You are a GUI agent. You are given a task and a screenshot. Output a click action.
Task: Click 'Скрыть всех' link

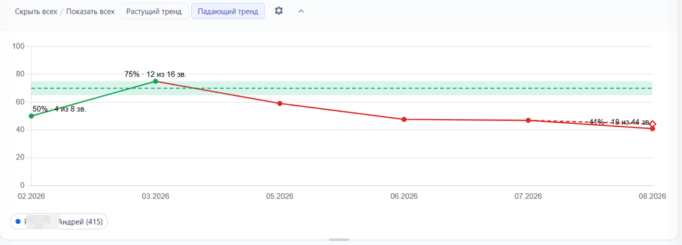(35, 12)
